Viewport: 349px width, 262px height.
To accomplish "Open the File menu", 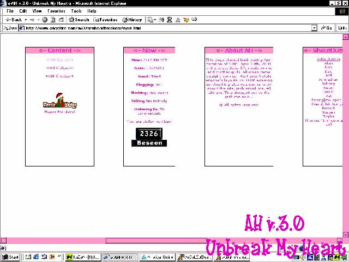I will click(x=10, y=11).
